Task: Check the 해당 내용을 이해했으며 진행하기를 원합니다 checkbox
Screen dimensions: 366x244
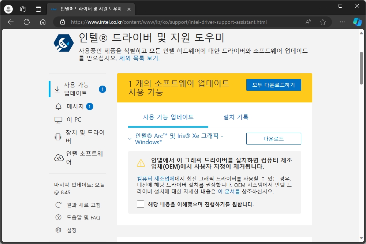Action: point(141,204)
